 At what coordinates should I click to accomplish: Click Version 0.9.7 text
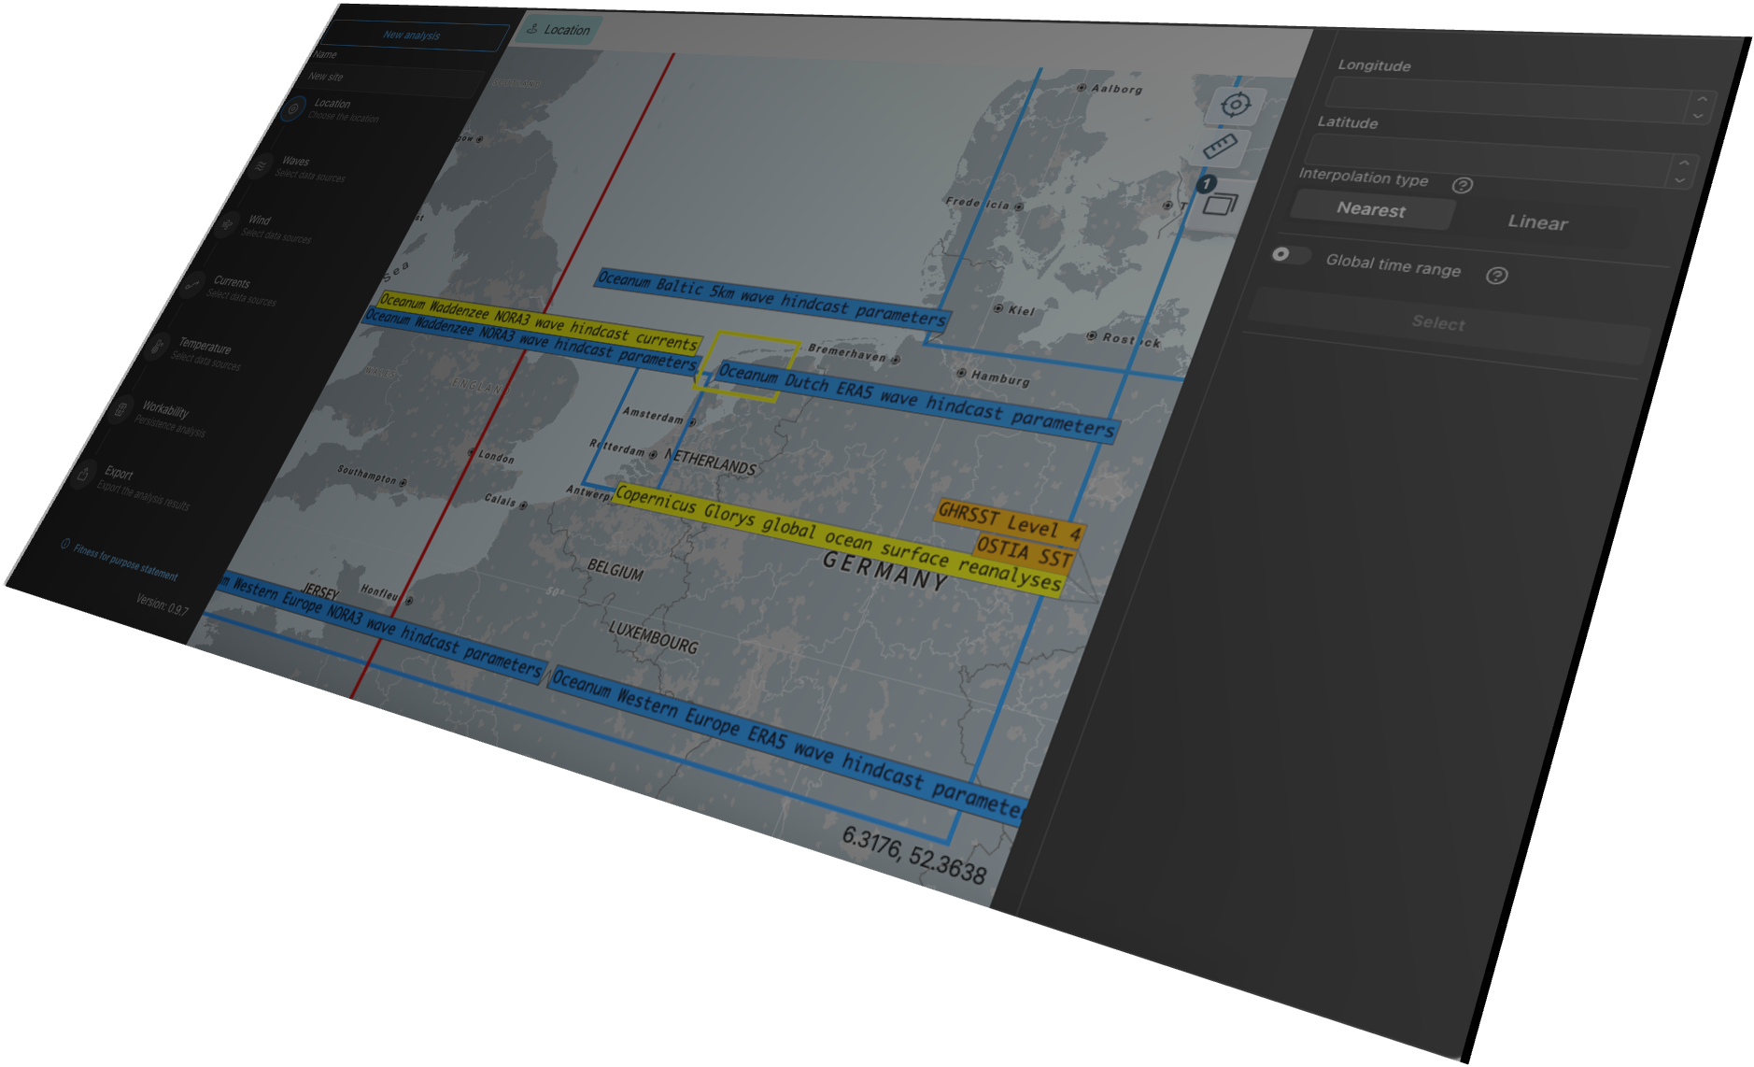(163, 605)
